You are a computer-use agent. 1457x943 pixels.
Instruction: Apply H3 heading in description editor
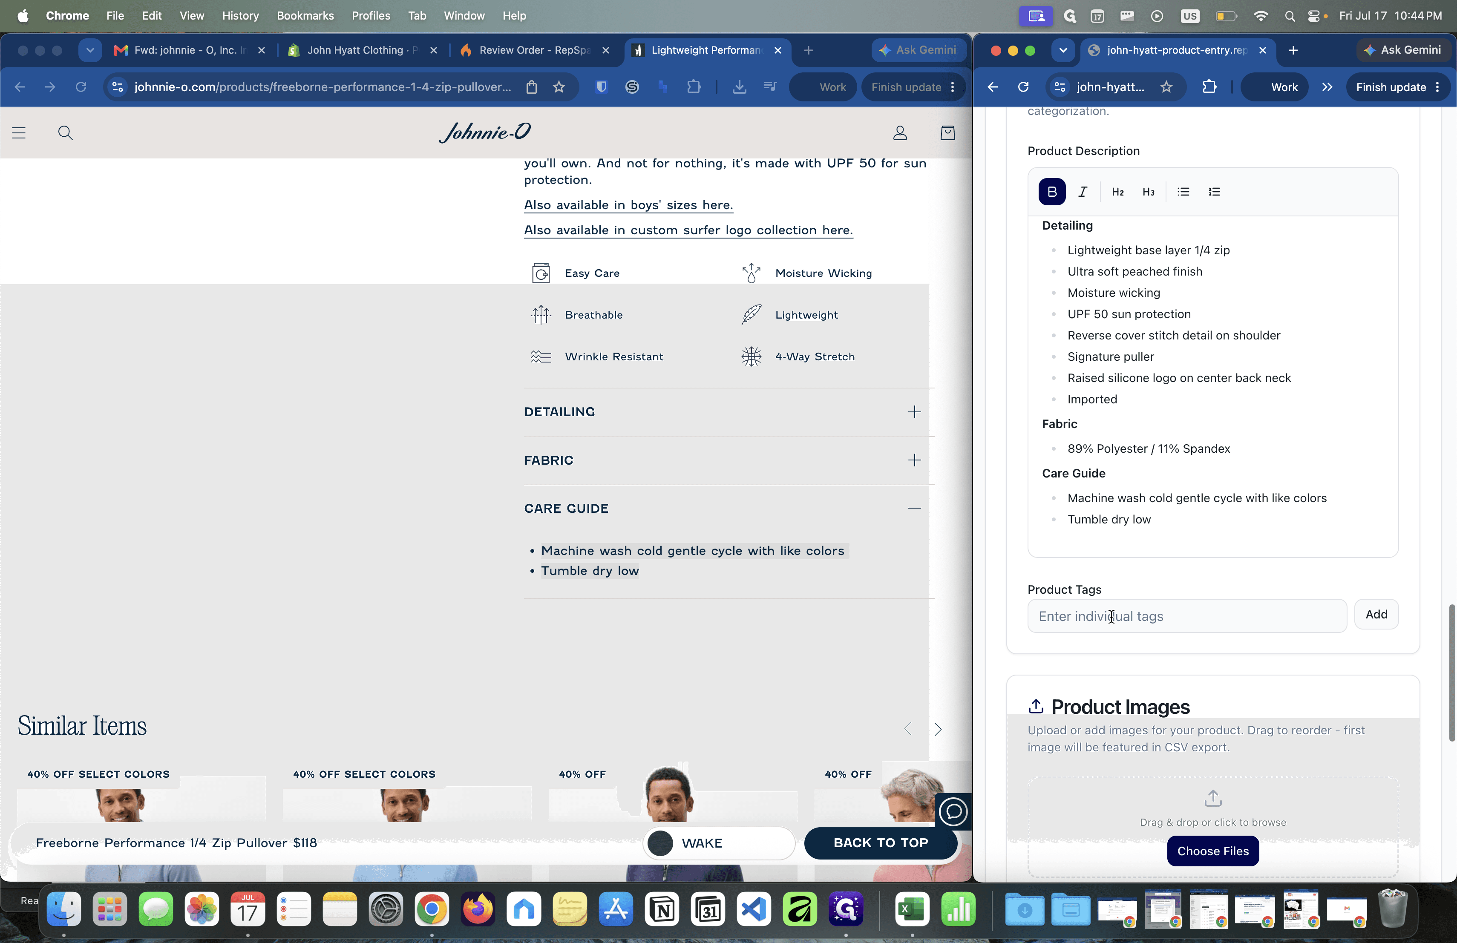(x=1149, y=192)
